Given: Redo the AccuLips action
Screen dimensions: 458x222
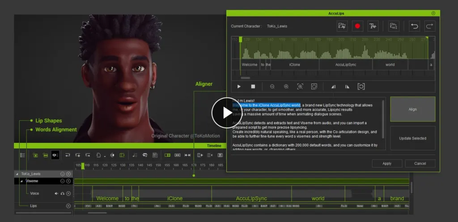Looking at the screenshot, I should pyautogui.click(x=430, y=26).
